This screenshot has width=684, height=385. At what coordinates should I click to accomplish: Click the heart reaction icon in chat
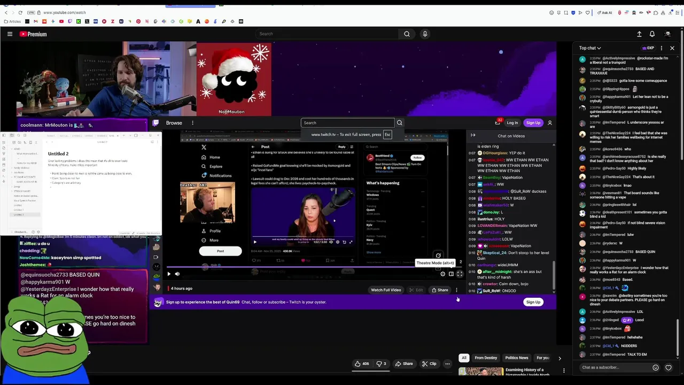(669, 367)
